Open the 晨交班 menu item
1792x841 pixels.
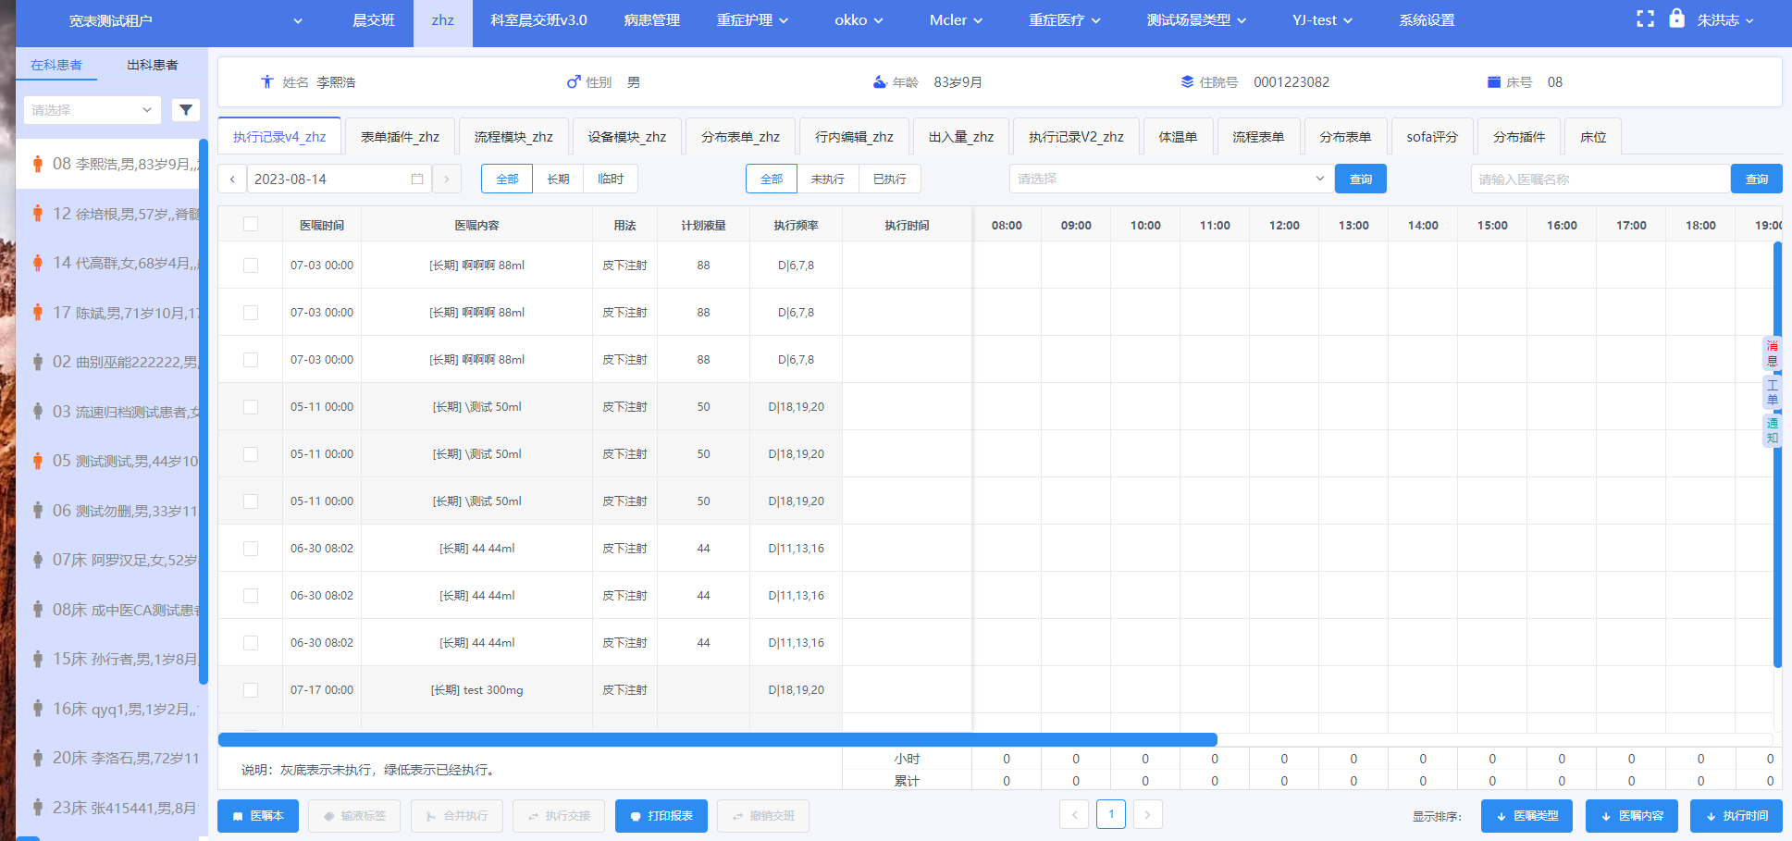pyautogui.click(x=374, y=20)
